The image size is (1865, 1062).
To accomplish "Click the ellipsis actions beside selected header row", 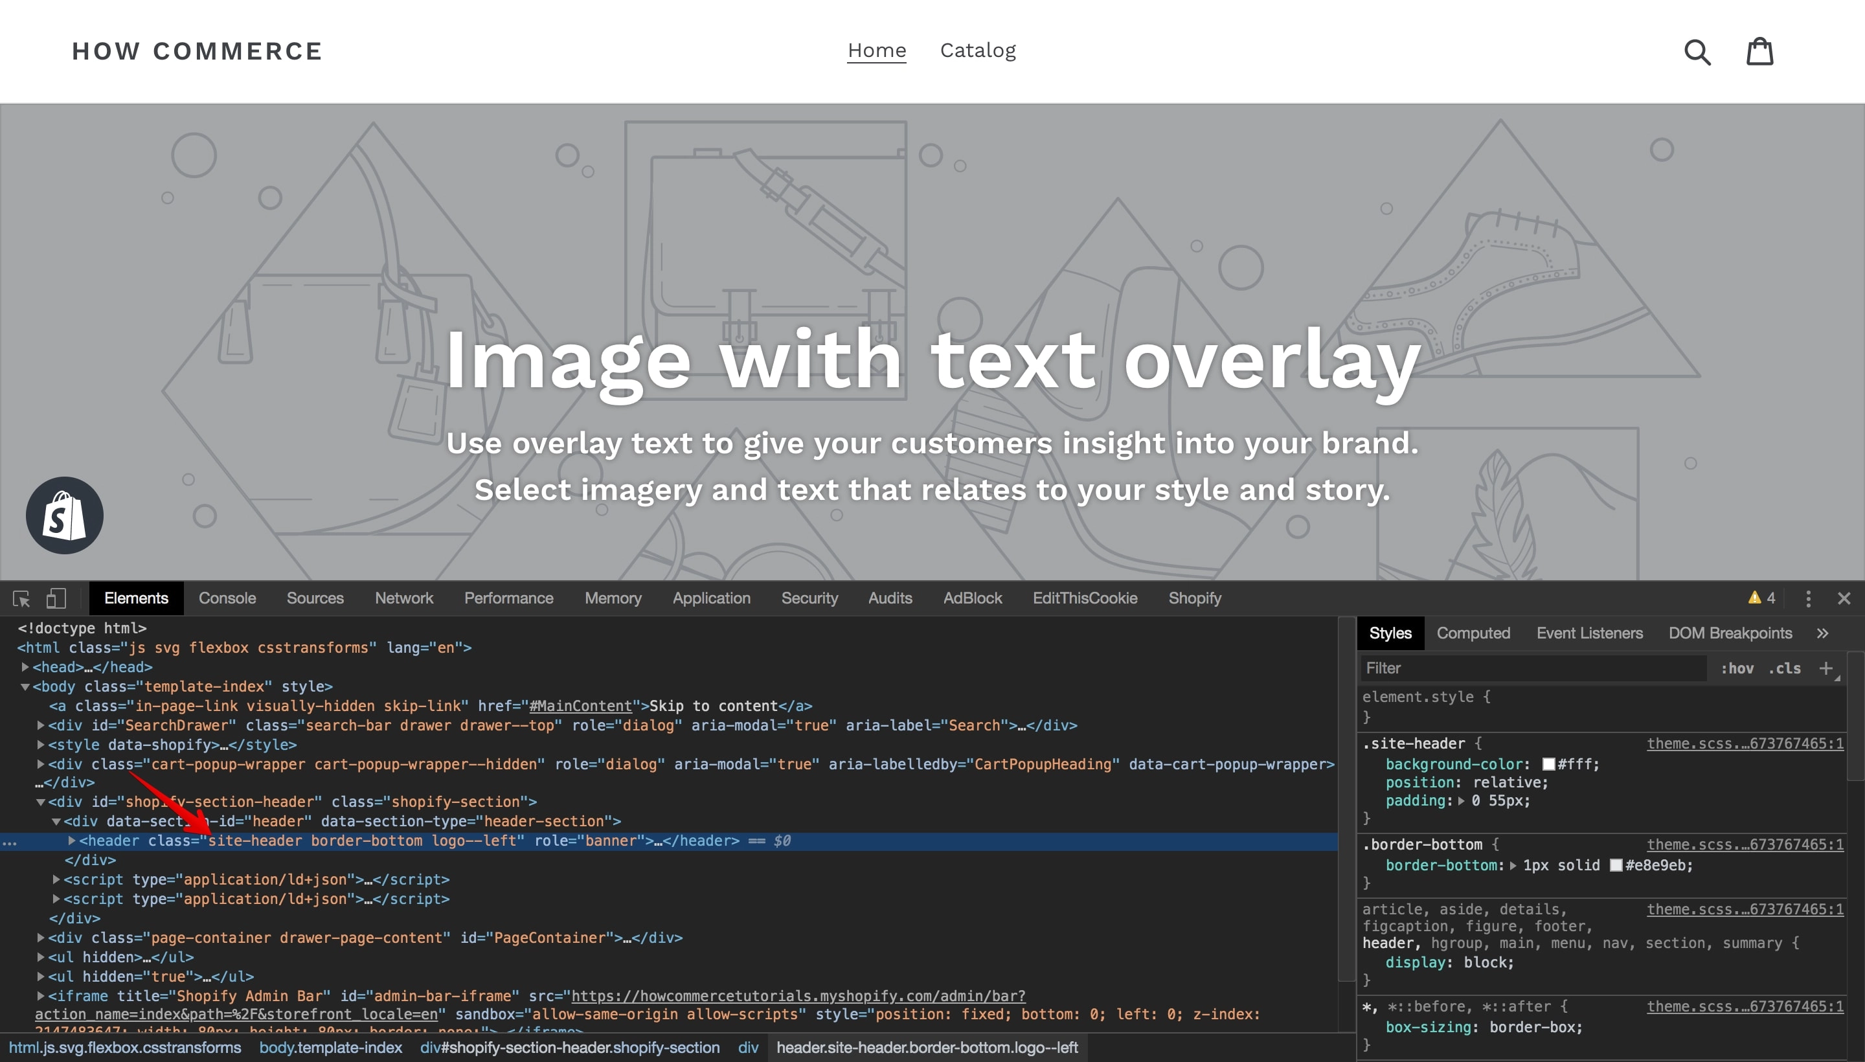I will (x=10, y=842).
